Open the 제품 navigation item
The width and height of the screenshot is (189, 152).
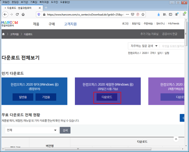coord(36,24)
